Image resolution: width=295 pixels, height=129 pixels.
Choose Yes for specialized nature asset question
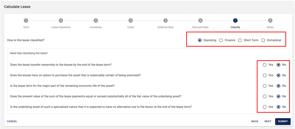[265, 107]
